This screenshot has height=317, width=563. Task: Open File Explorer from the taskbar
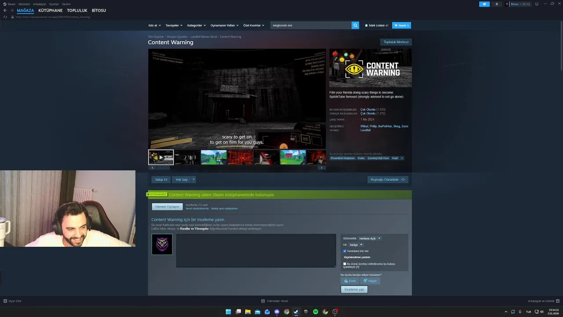248,312
